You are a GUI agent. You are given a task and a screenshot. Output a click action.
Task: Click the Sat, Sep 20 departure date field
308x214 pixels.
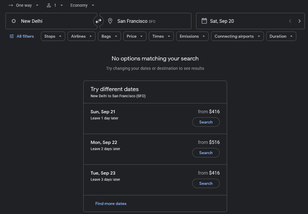pos(243,21)
